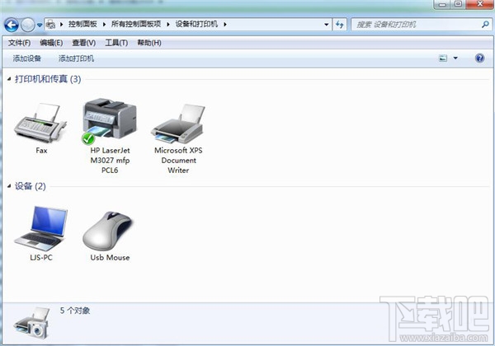Open recent pages dropdown beside navigation arrows

click(x=40, y=25)
